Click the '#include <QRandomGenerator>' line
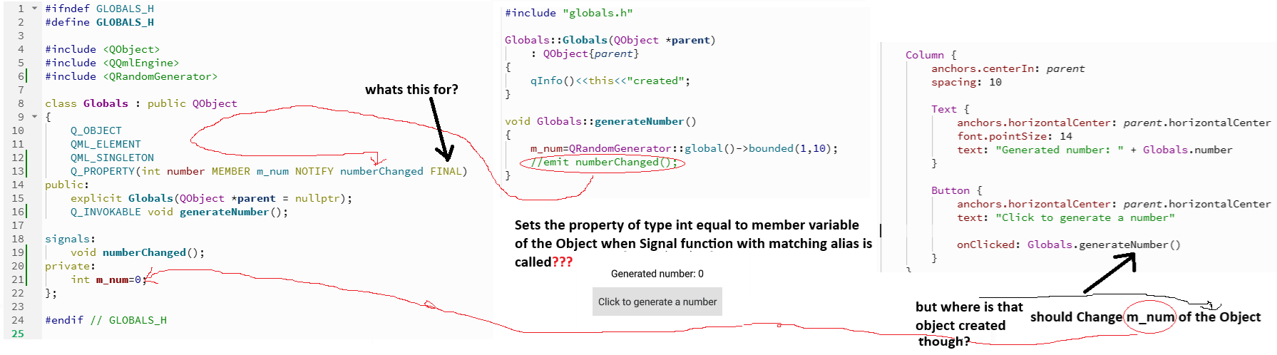This screenshot has height=355, width=1277. tap(131, 76)
